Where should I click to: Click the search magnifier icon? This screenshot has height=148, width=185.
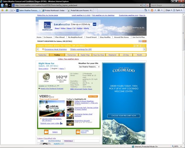point(180,5)
